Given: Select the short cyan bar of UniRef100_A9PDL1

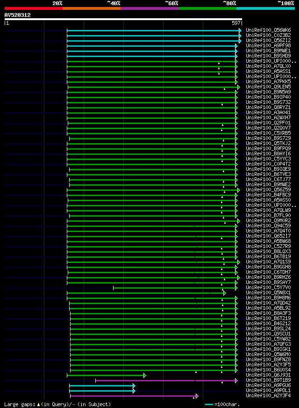Looking at the screenshot, I should click(x=102, y=391).
